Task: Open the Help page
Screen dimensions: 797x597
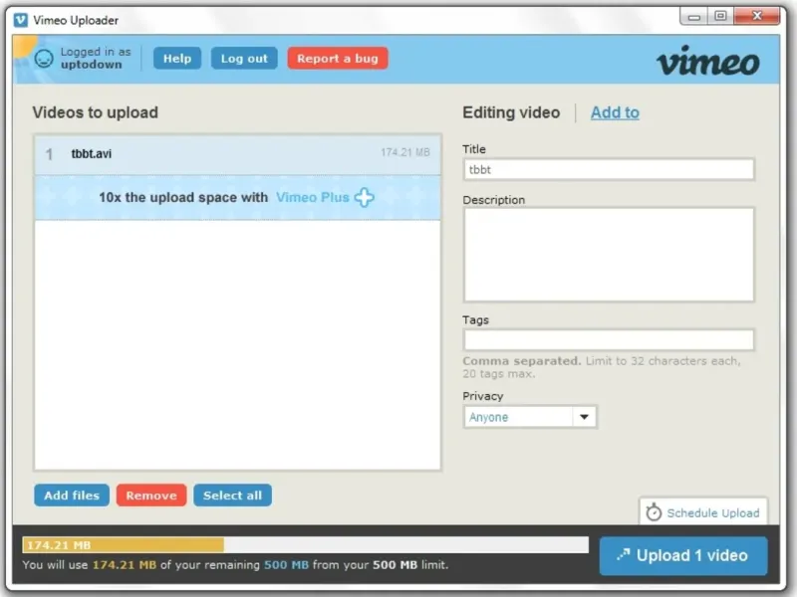Action: tap(177, 59)
